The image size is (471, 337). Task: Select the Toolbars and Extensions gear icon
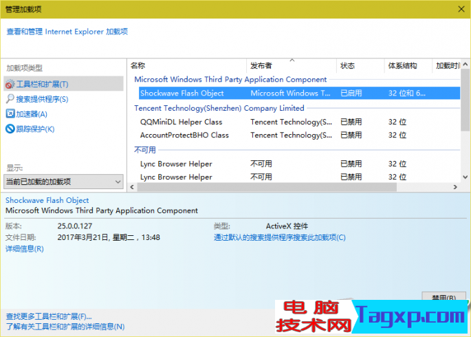tap(10, 84)
